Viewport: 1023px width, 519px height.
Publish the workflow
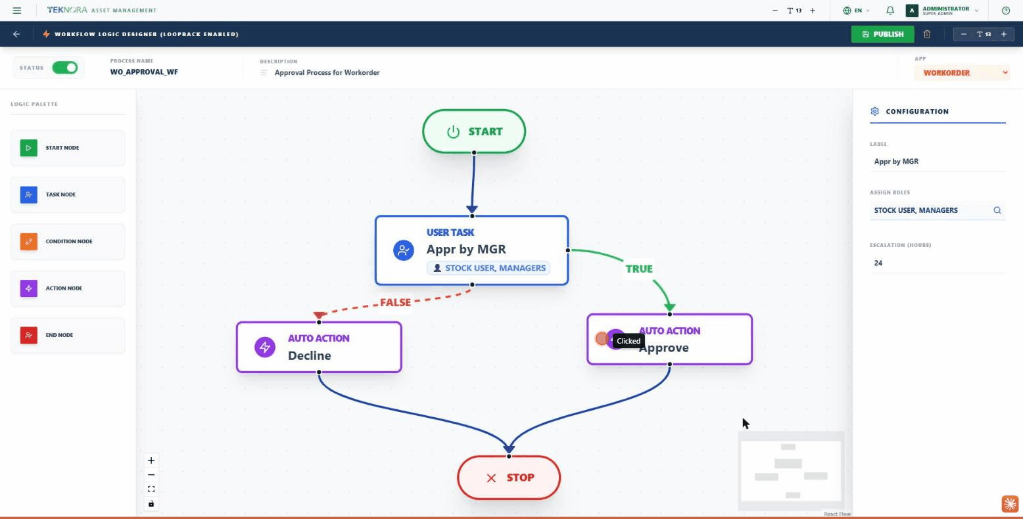pyautogui.click(x=882, y=34)
